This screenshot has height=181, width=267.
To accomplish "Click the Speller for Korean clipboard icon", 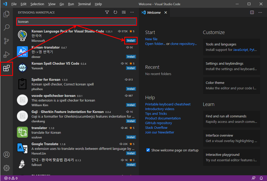I will tap(22, 84).
